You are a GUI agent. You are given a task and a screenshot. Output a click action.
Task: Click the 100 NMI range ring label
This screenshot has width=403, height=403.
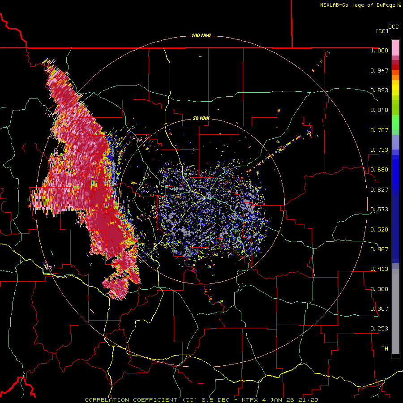(201, 35)
